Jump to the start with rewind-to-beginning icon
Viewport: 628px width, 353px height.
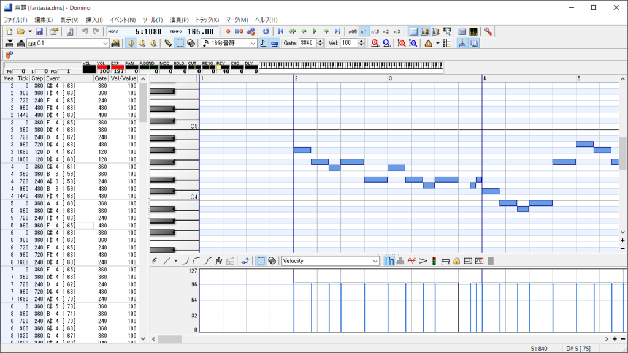(281, 32)
